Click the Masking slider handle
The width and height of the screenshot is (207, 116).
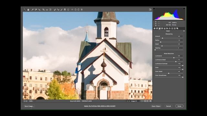coord(155,50)
